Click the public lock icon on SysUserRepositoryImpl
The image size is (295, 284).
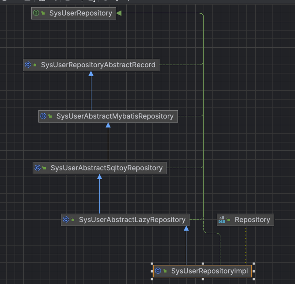pos(165,271)
